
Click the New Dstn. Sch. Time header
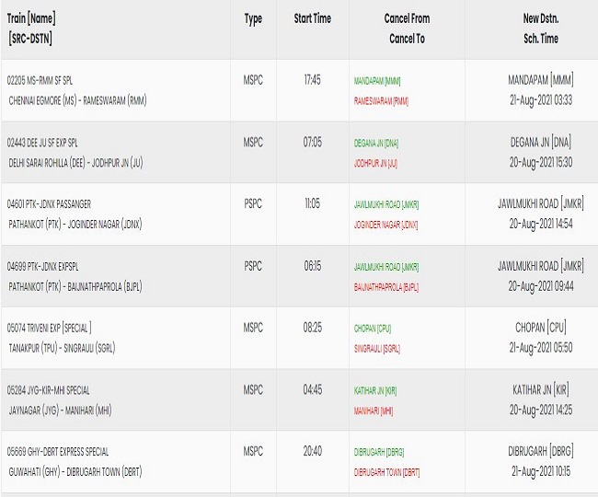coord(541,29)
